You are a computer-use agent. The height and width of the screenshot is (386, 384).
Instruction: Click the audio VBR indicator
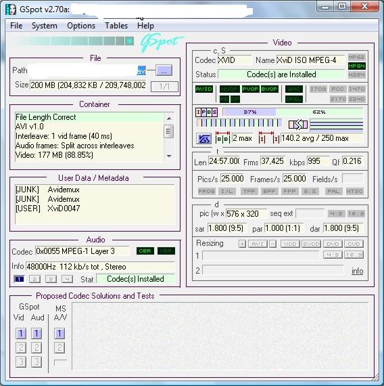(166, 251)
